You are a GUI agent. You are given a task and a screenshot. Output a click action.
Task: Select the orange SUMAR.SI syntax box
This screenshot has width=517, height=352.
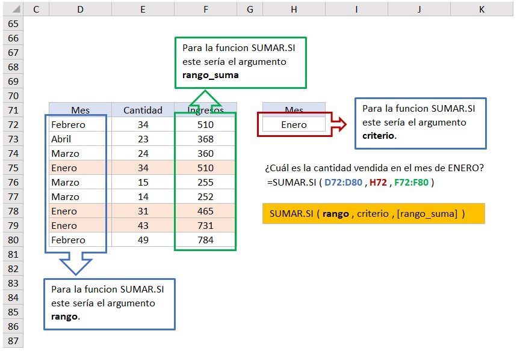tap(373, 214)
